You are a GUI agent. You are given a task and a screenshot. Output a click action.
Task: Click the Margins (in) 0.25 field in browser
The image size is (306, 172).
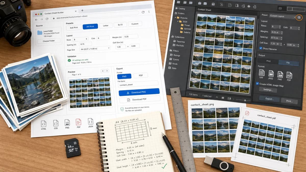[x=130, y=36]
